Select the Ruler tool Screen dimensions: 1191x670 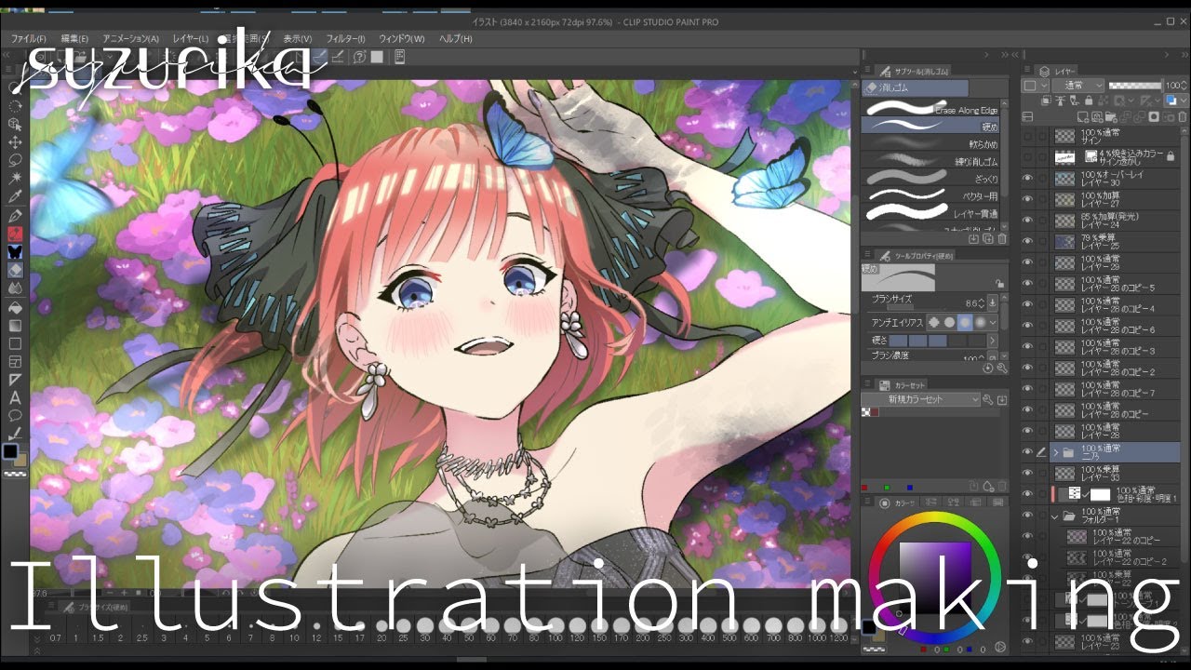(15, 380)
